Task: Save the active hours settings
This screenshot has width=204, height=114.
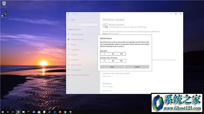Action: (x=112, y=67)
